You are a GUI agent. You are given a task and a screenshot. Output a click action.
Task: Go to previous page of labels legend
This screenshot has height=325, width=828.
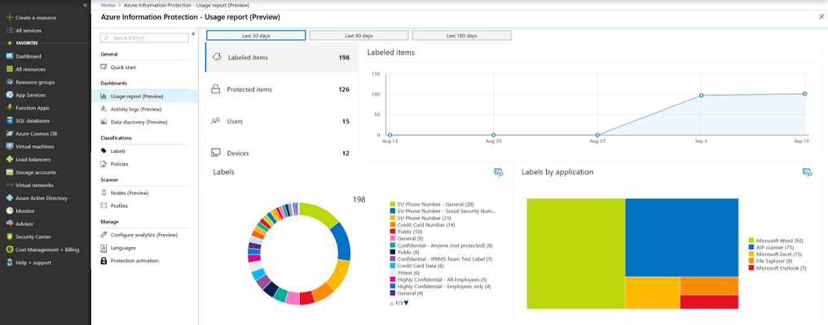391,303
